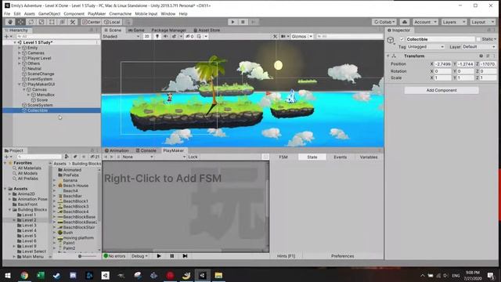Click the Add Component button
The image size is (501, 282).
442,91
